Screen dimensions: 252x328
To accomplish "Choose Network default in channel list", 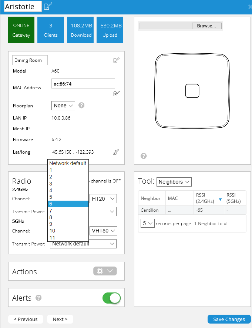I will tap(68, 163).
